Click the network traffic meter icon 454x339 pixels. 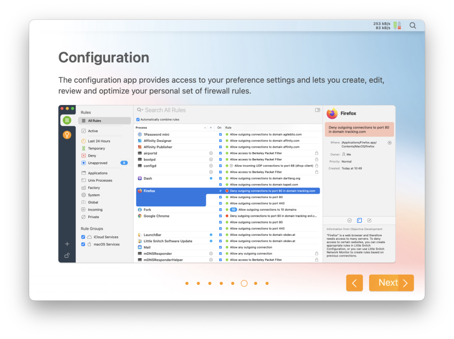pos(397,26)
